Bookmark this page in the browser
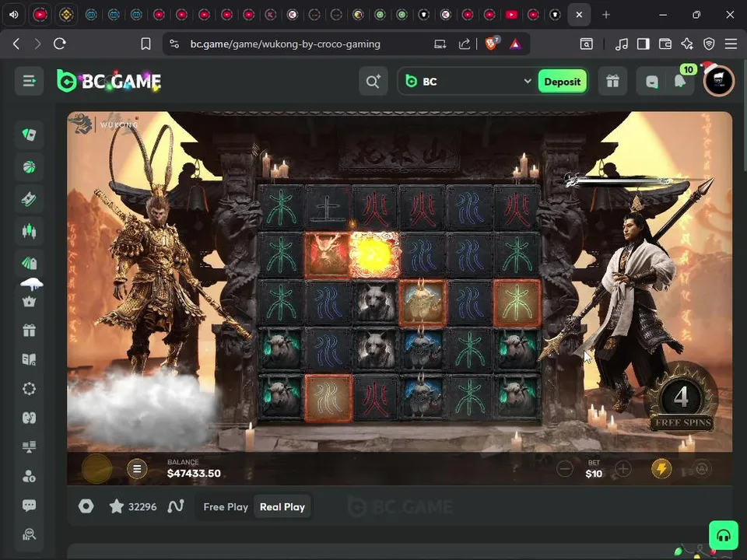747x560 pixels. coord(146,44)
